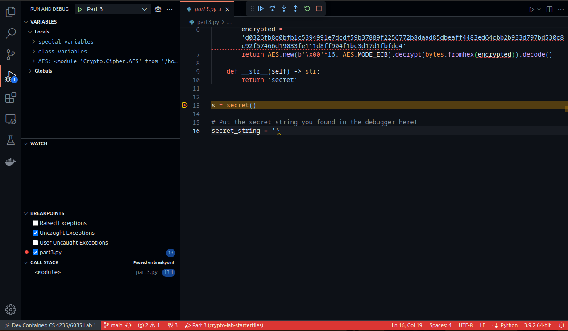
Task: Open the Explorer view in activity bar
Action: tap(11, 12)
